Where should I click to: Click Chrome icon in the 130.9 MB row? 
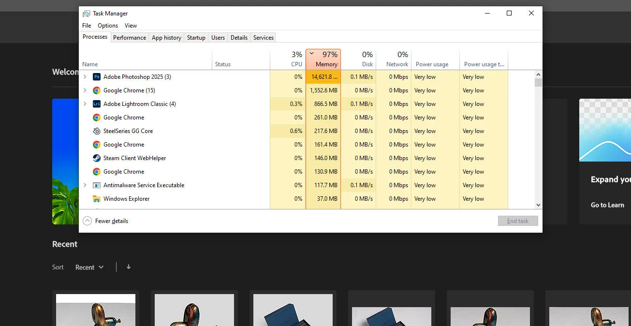point(97,172)
